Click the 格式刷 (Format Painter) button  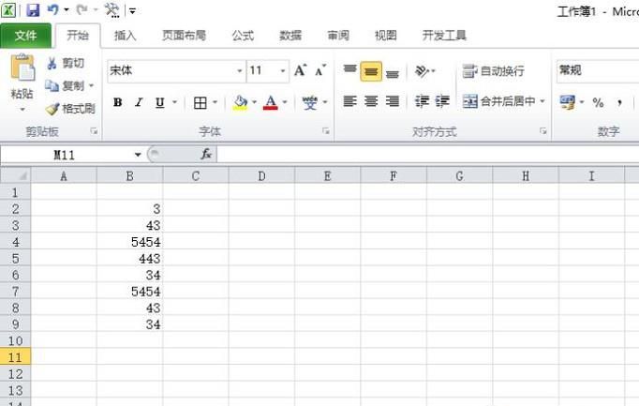coord(70,109)
